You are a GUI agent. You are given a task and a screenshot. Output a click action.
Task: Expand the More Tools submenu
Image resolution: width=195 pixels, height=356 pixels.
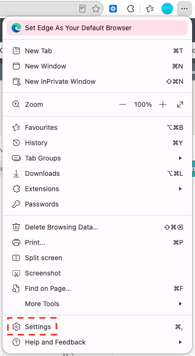pyautogui.click(x=97, y=304)
